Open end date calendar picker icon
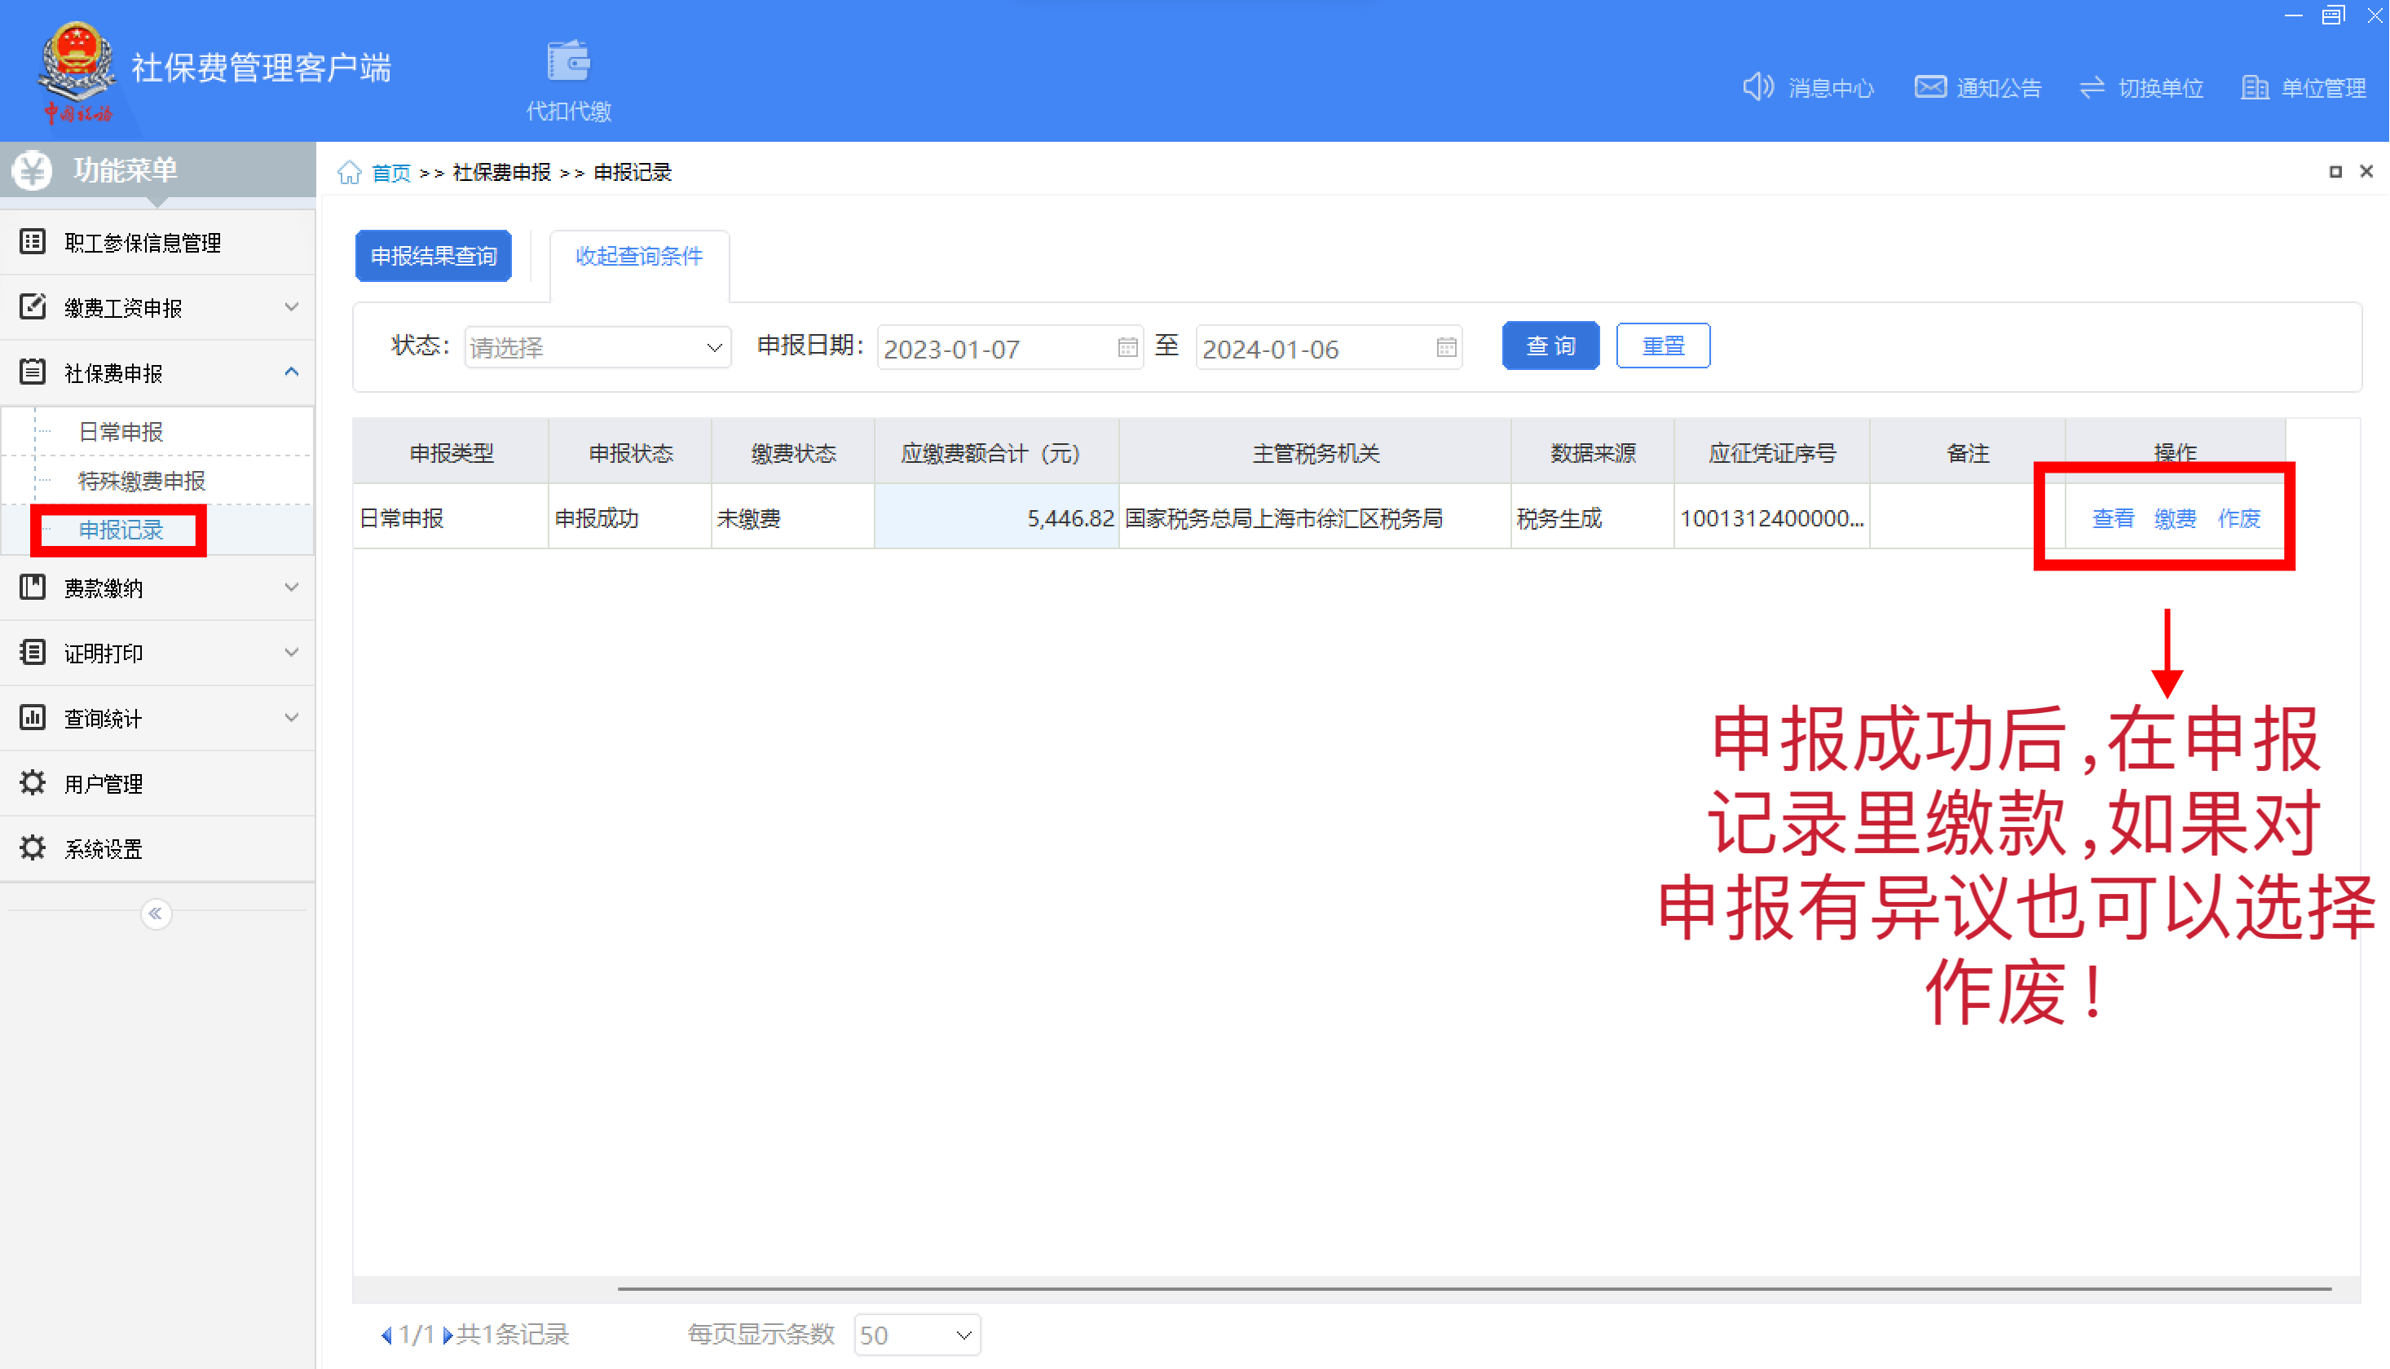The image size is (2390, 1369). click(x=1447, y=348)
